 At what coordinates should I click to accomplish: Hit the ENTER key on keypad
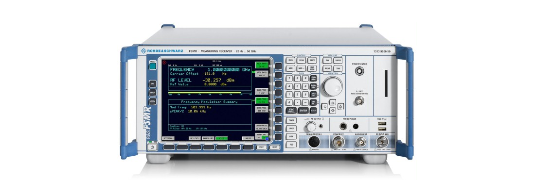click(x=303, y=111)
